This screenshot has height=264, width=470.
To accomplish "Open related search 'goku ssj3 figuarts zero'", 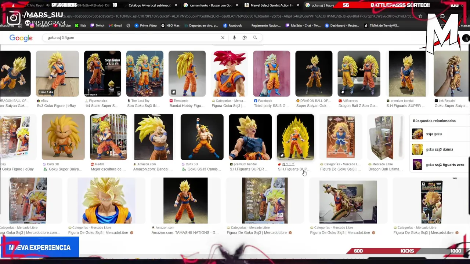I will point(440,165).
